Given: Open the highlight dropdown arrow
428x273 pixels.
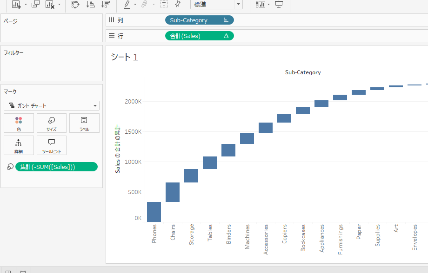Looking at the screenshot, I should tap(135, 4).
